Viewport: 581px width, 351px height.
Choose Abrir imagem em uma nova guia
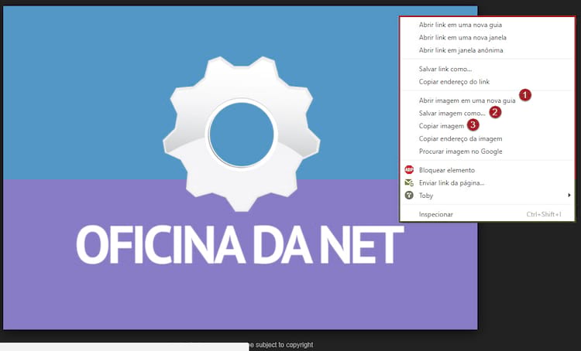tap(466, 100)
